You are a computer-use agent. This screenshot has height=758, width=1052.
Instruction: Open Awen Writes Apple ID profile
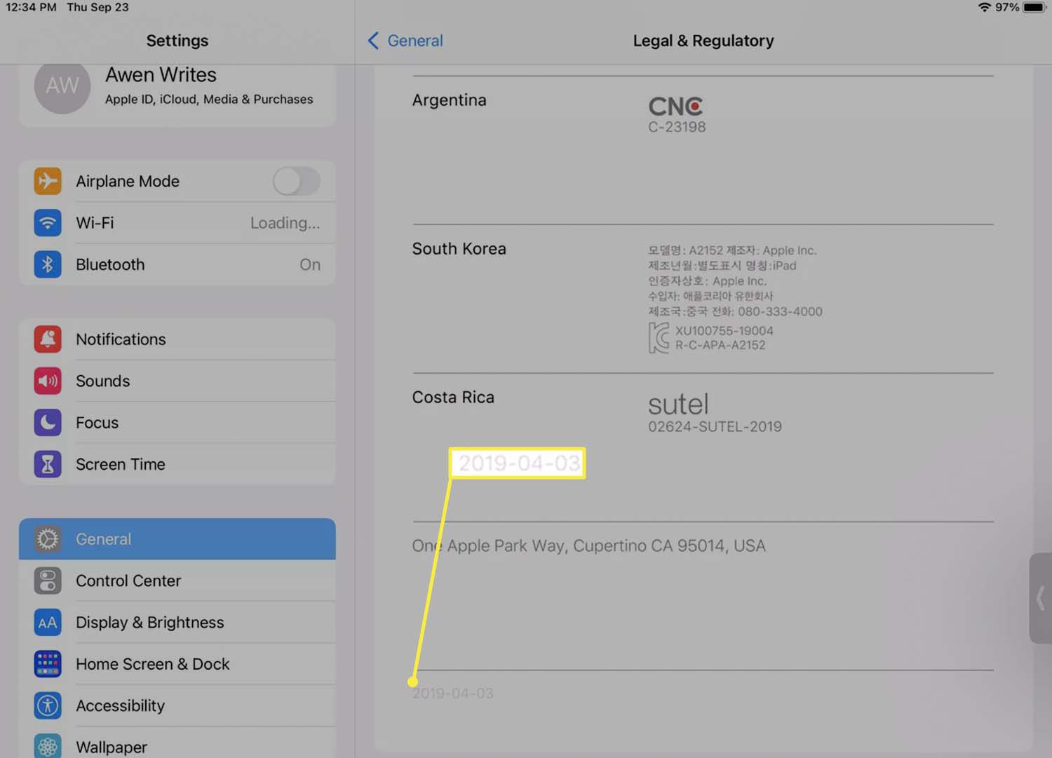208,86
